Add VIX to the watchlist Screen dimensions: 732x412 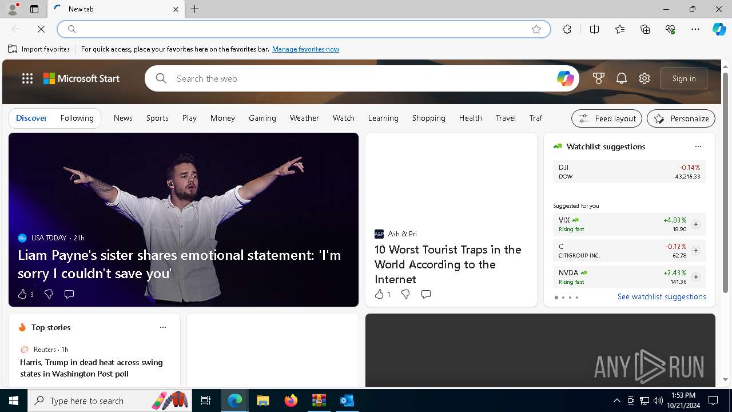coord(696,224)
